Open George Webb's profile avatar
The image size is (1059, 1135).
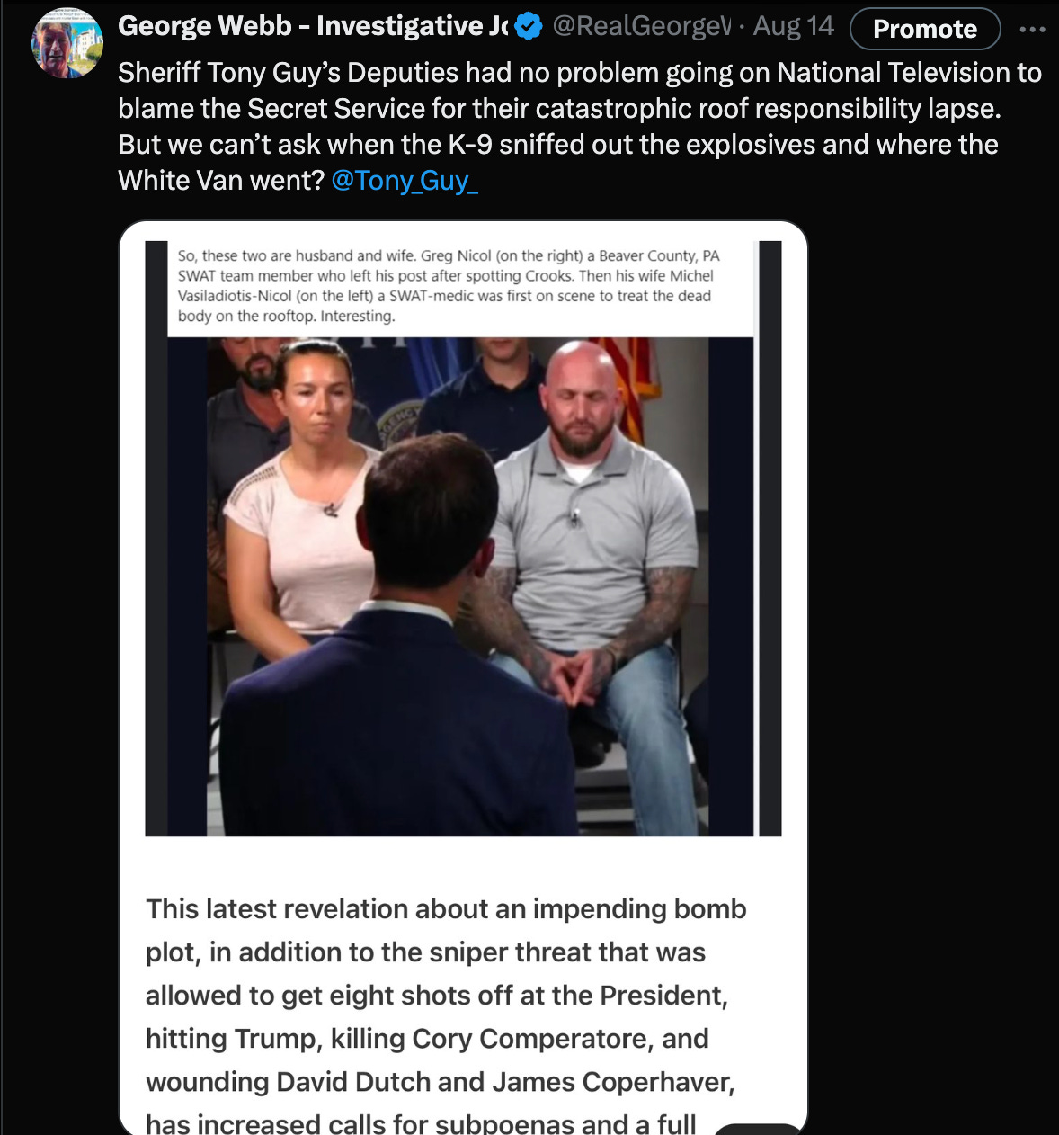click(67, 42)
